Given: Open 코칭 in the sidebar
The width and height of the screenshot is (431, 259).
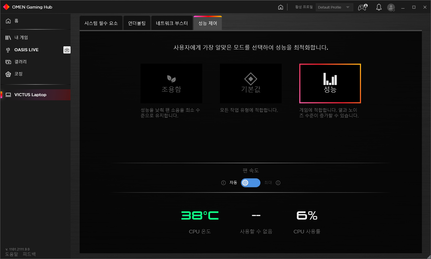Looking at the screenshot, I should coord(35,74).
